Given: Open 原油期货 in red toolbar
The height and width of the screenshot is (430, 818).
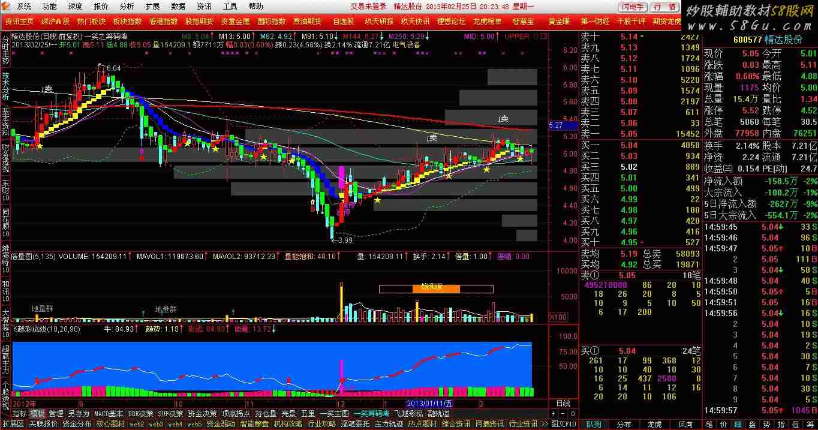Looking at the screenshot, I should pyautogui.click(x=307, y=21).
